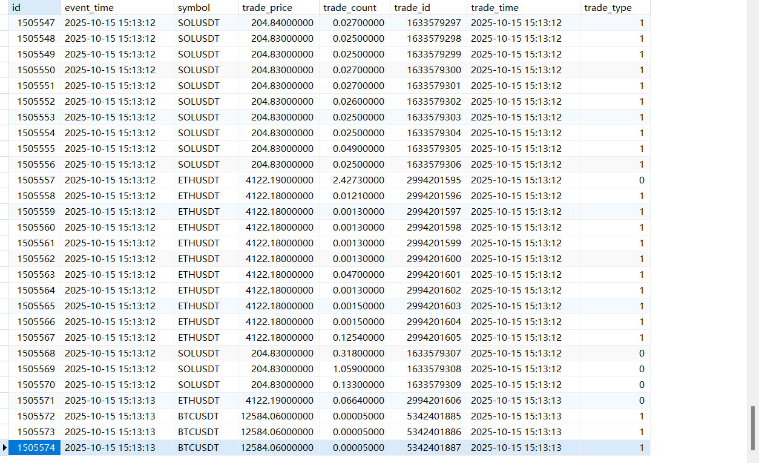Select trade_id cell 1633579306

click(x=429, y=165)
